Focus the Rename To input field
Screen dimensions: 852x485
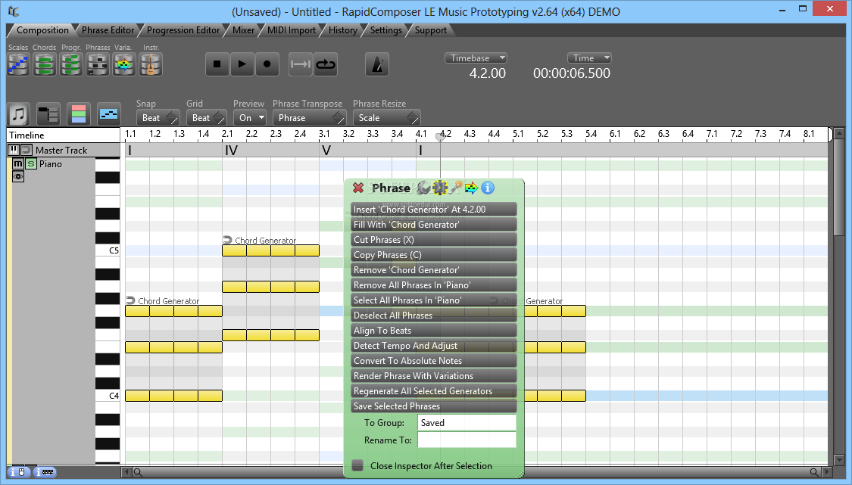click(467, 440)
